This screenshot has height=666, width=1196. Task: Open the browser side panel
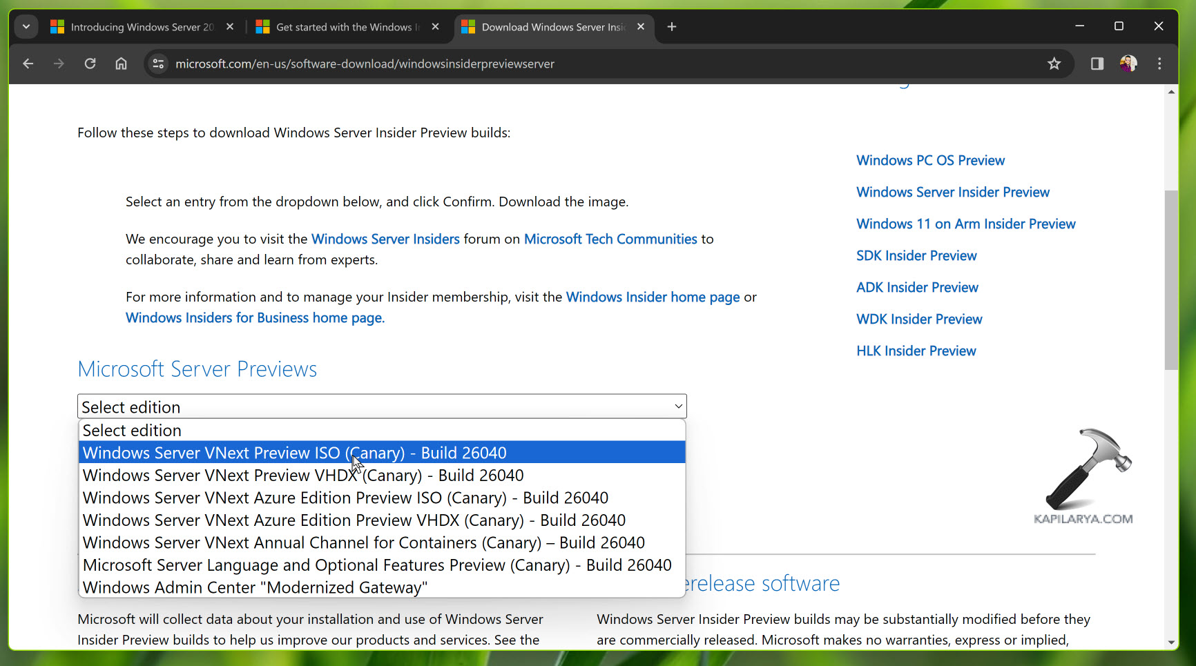coord(1096,63)
